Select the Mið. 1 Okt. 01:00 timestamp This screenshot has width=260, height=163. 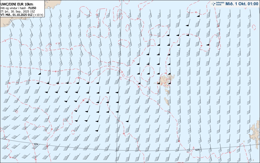(x=242, y=4)
